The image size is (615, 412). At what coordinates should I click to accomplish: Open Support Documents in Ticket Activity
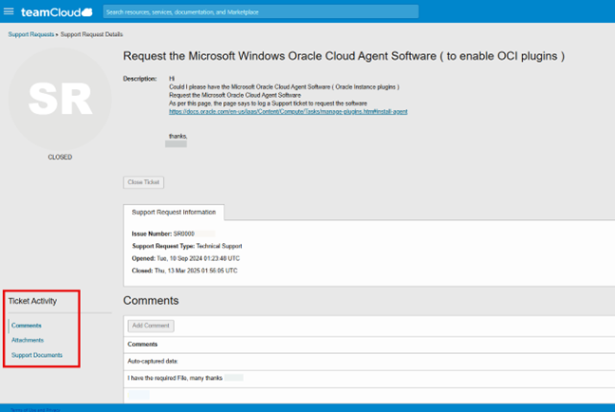pos(37,355)
